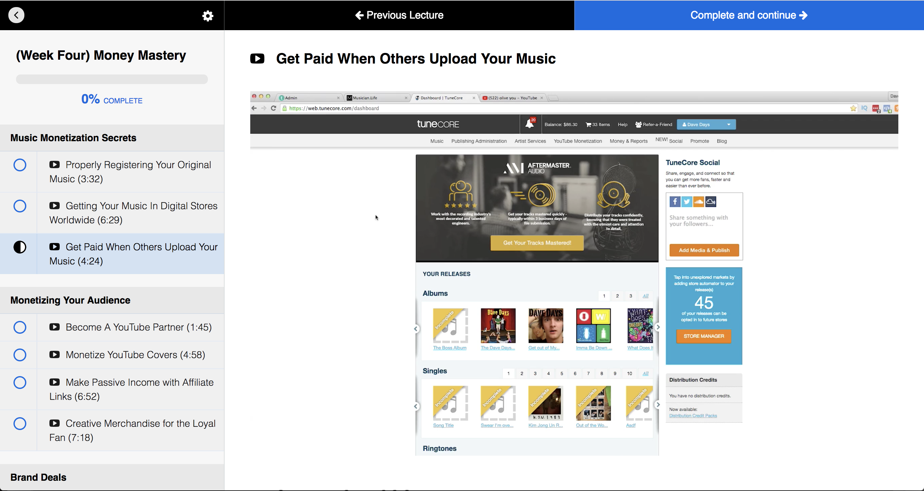Open the Blog nav item
924x491 pixels.
coord(722,141)
